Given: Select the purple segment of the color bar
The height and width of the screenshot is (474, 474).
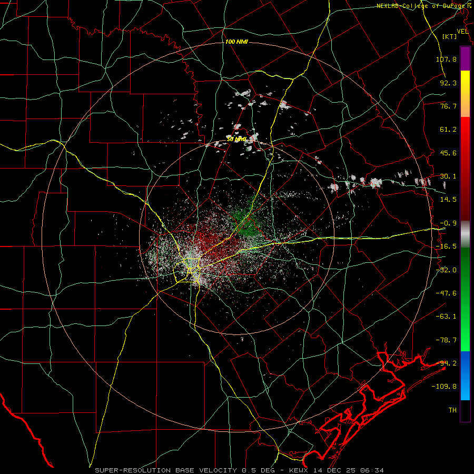Looking at the screenshot, I should pos(465,59).
